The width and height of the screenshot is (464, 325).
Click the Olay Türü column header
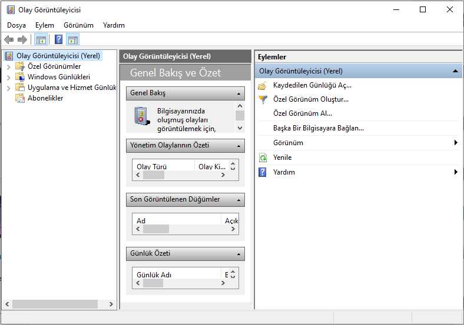click(x=164, y=166)
